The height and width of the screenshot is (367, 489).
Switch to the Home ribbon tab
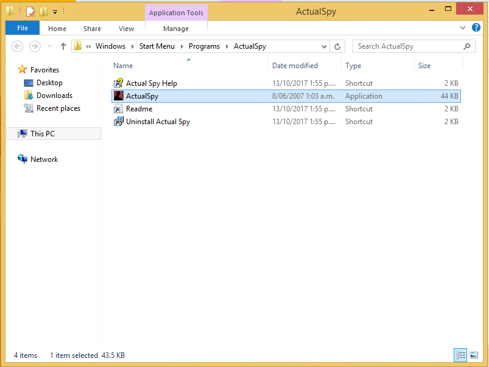(57, 29)
